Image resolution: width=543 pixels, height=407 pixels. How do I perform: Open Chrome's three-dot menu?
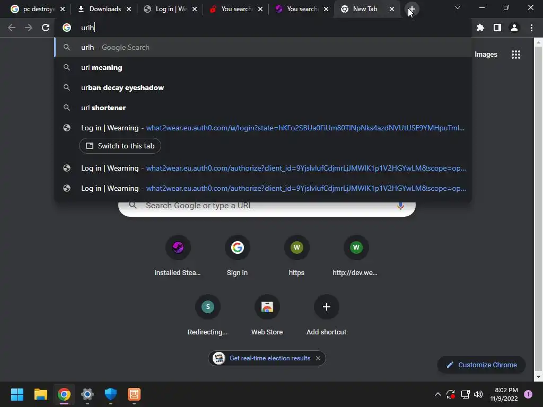(x=531, y=28)
